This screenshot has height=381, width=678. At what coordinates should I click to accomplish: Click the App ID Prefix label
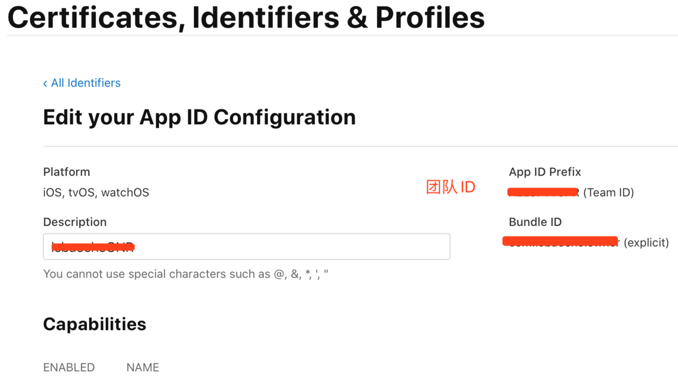[545, 172]
